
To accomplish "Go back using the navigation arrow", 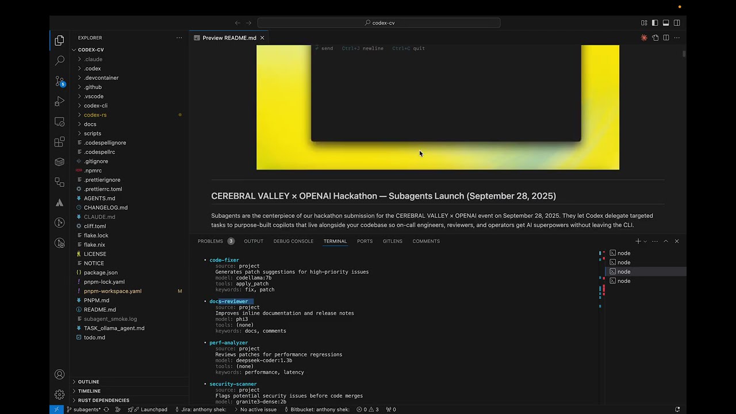I will click(x=237, y=23).
